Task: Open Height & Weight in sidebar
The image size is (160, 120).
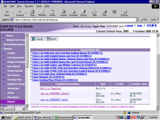Action: pyautogui.click(x=16, y=62)
